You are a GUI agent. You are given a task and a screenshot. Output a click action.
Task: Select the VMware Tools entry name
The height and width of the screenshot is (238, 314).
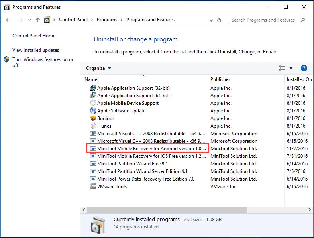(x=112, y=187)
